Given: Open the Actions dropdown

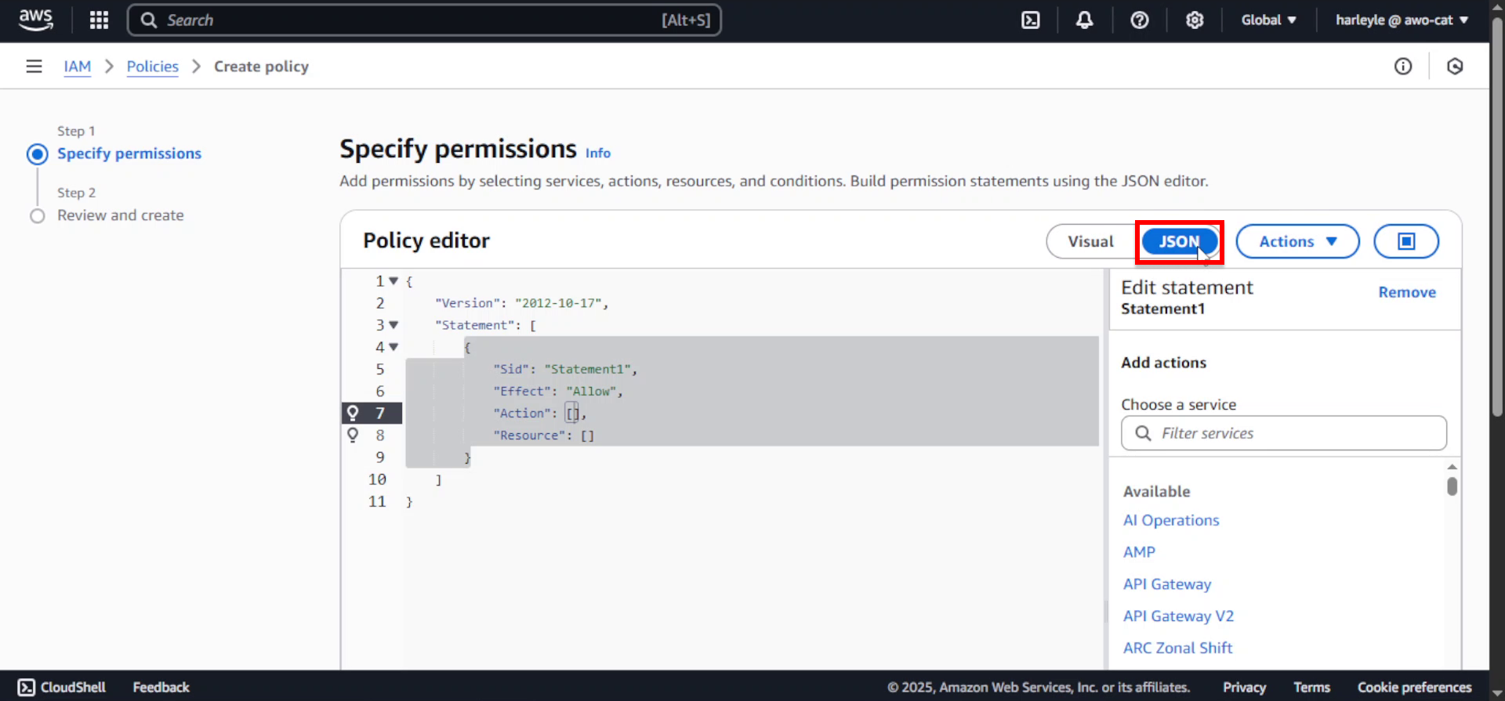Looking at the screenshot, I should coord(1298,241).
